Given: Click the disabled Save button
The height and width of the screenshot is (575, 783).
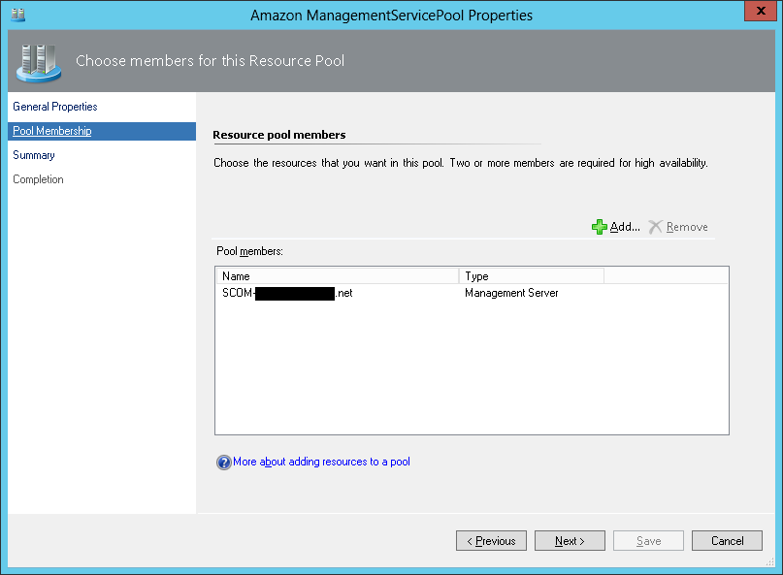Looking at the screenshot, I should (647, 540).
